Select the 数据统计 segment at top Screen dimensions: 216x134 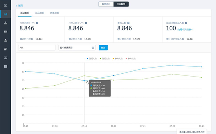click(106, 4)
